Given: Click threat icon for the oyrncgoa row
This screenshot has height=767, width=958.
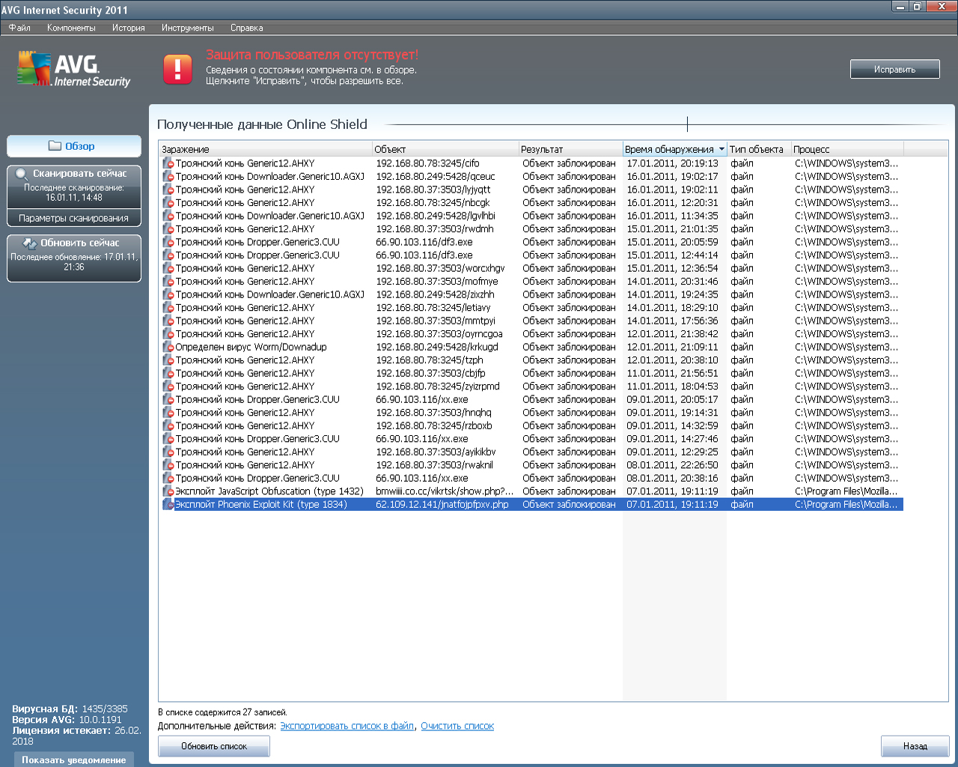Looking at the screenshot, I should coord(168,334).
